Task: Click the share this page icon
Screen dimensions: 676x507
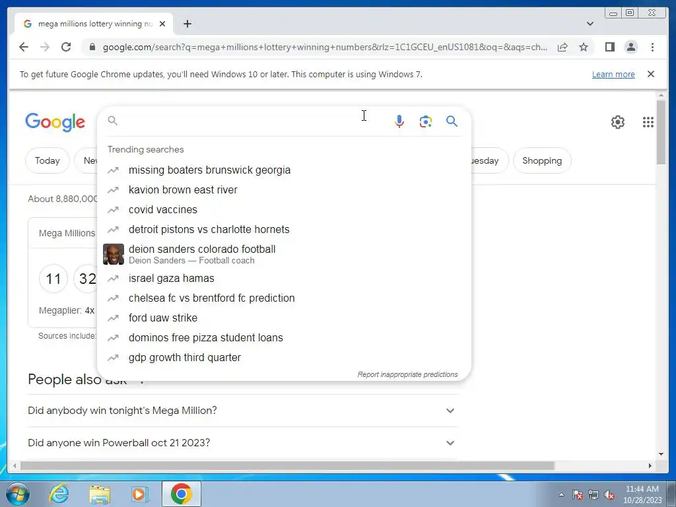Action: (562, 47)
